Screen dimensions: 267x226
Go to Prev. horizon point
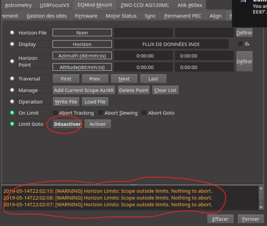coord(95,79)
